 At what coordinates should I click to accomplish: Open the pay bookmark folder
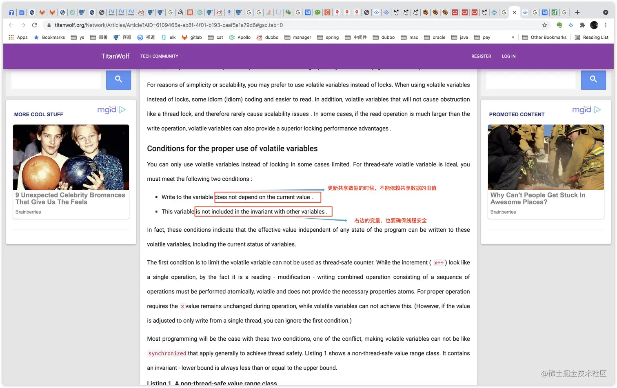[x=482, y=37]
